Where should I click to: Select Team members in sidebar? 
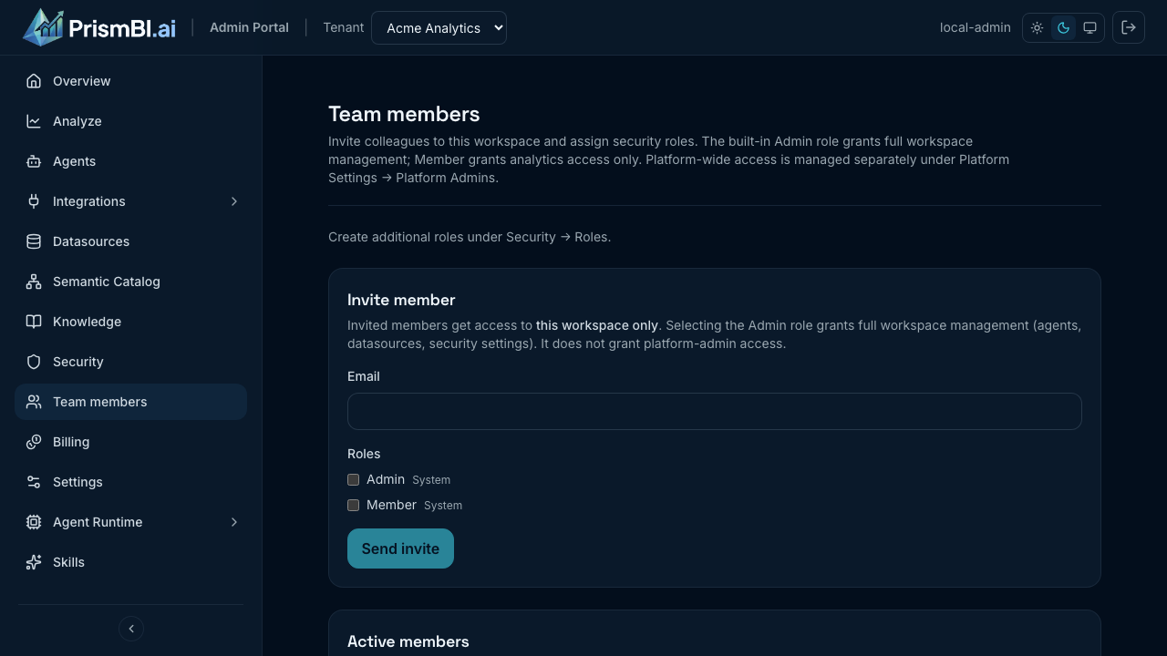pyautogui.click(x=130, y=402)
